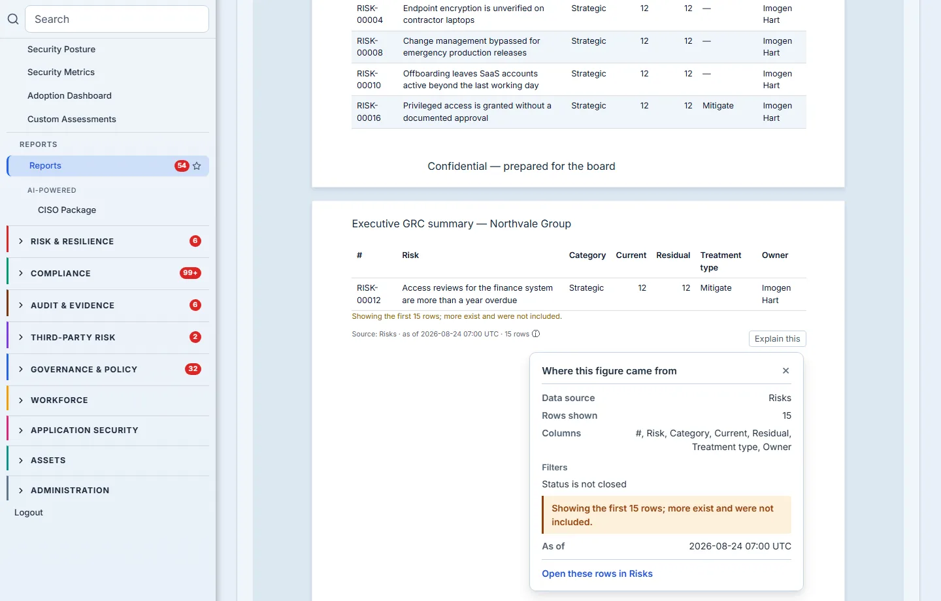Click RISK-00008 row identifier

(x=370, y=47)
